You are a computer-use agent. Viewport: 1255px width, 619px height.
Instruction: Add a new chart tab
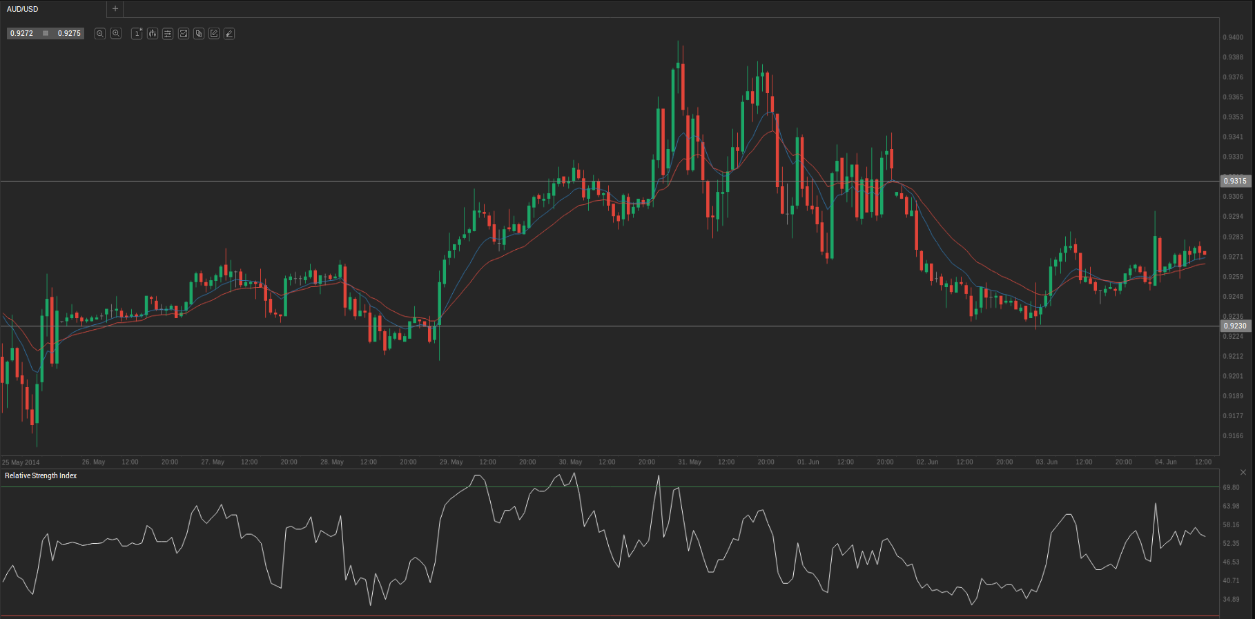pos(115,9)
